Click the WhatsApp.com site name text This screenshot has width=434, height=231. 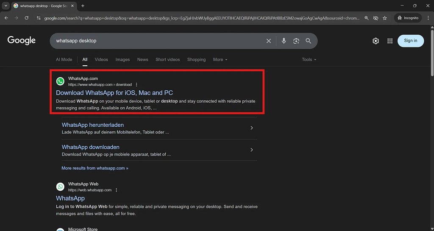tap(83, 78)
